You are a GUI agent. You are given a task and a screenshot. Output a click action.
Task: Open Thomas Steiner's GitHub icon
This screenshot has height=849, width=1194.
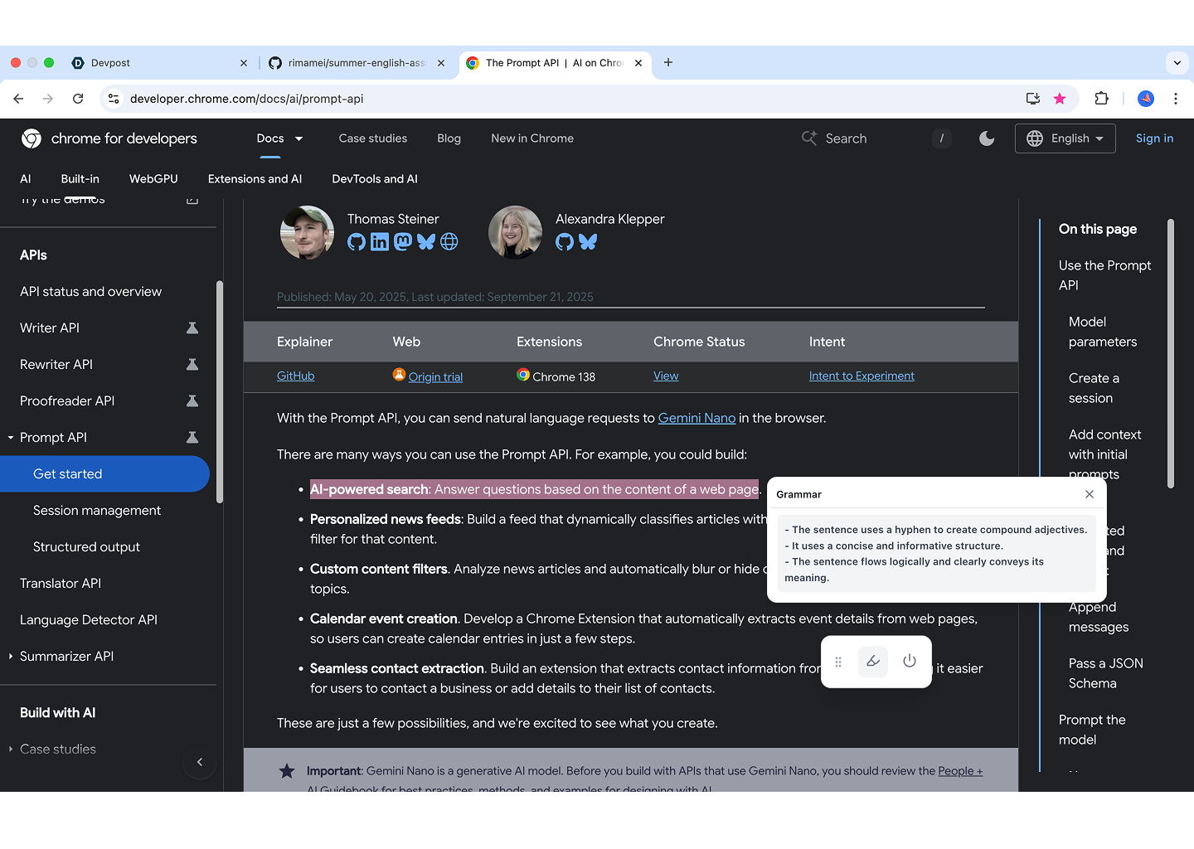pos(357,242)
